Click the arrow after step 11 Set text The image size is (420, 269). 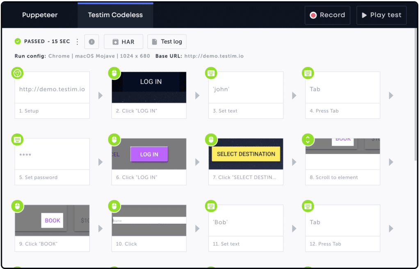(294, 228)
